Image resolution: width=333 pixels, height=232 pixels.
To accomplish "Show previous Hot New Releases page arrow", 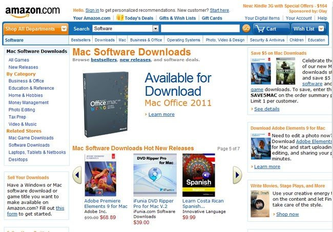I will (x=77, y=175).
